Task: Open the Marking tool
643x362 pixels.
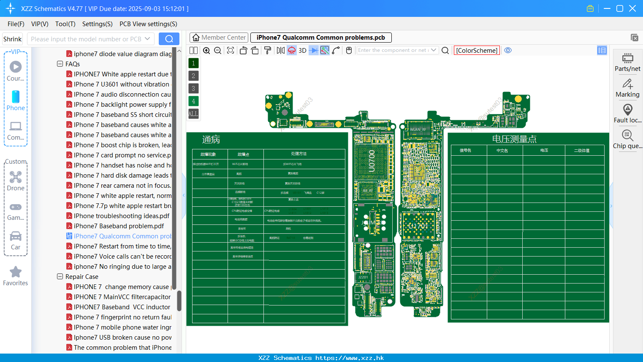Action: click(627, 88)
